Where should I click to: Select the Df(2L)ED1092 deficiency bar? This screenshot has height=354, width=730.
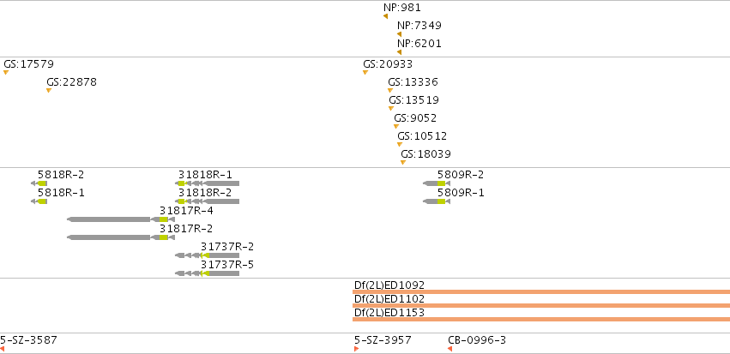[x=541, y=291]
